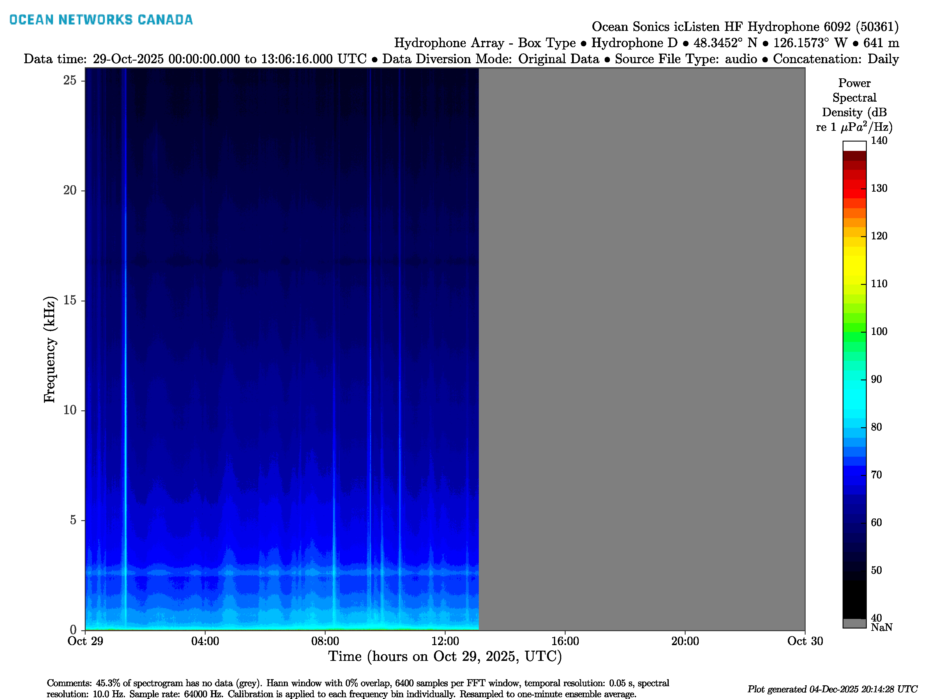Click the Time (hours on Oct 29) axis title
This screenshot has width=932, height=699.
click(445, 656)
